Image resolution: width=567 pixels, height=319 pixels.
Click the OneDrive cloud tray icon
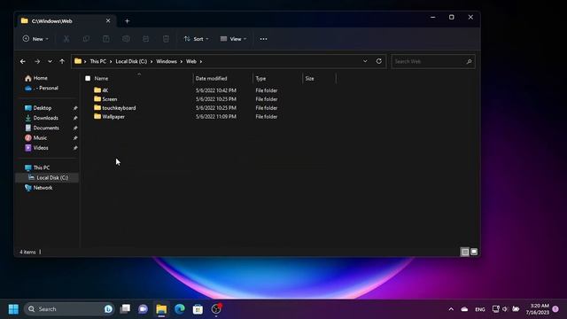(464, 309)
